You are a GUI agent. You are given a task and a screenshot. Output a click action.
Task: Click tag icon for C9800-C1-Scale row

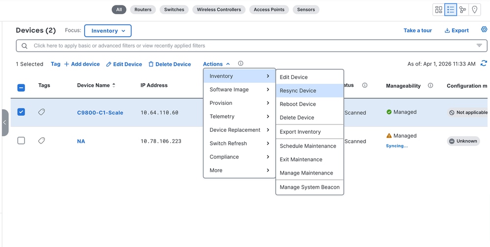(x=42, y=112)
